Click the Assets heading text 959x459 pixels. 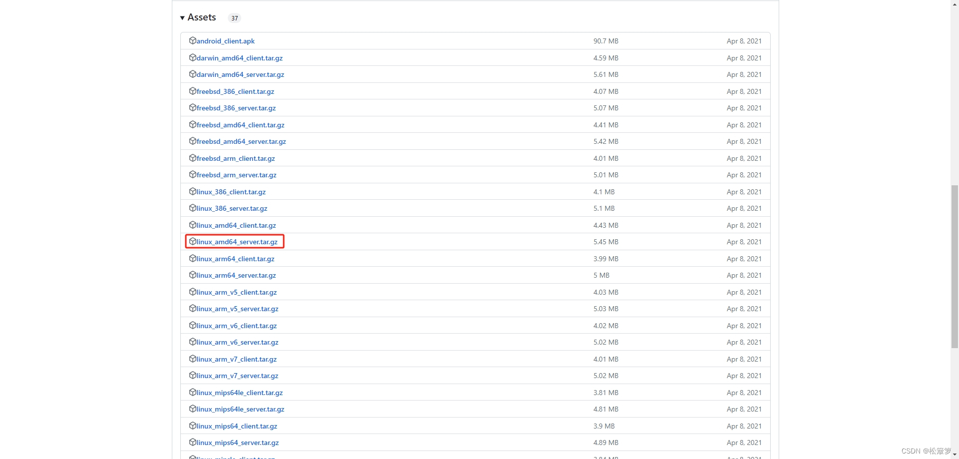coord(202,17)
